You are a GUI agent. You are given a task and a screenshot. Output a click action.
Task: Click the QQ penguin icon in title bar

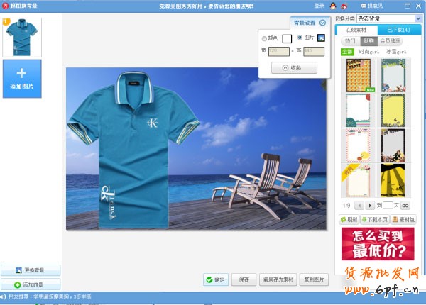point(332,6)
